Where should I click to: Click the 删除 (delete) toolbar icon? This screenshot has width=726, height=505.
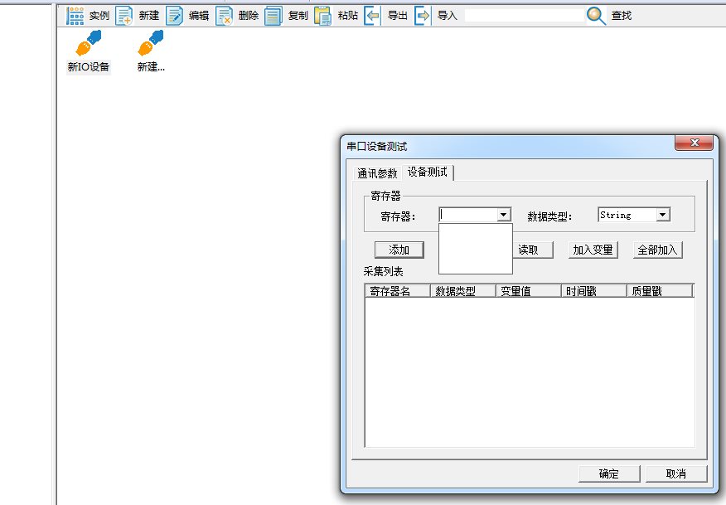(x=224, y=16)
